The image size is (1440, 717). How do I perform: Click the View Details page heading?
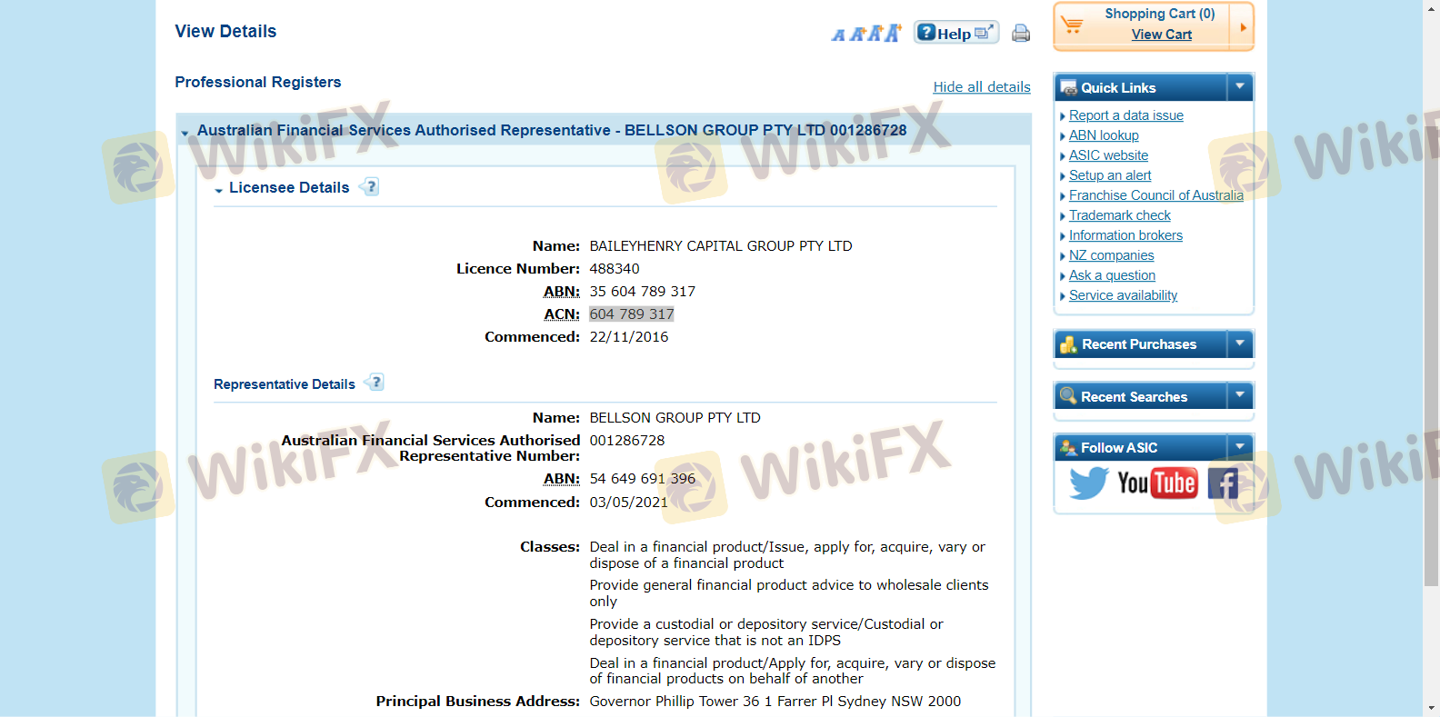(225, 32)
